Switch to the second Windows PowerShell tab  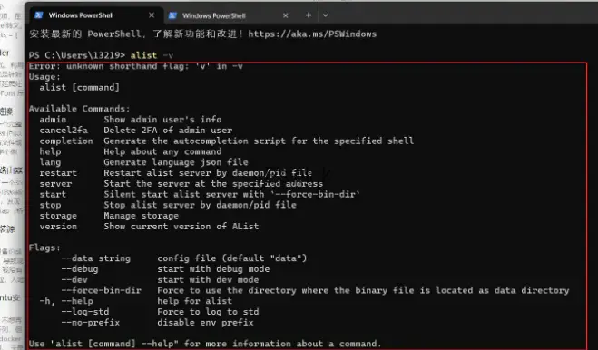coord(229,15)
